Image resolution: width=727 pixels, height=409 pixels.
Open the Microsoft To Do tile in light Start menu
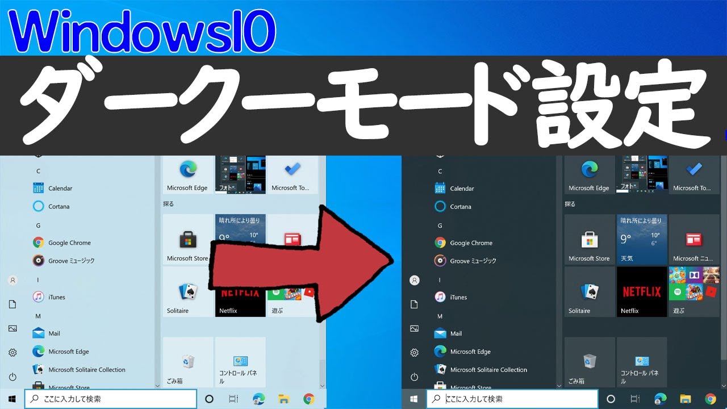(x=293, y=174)
